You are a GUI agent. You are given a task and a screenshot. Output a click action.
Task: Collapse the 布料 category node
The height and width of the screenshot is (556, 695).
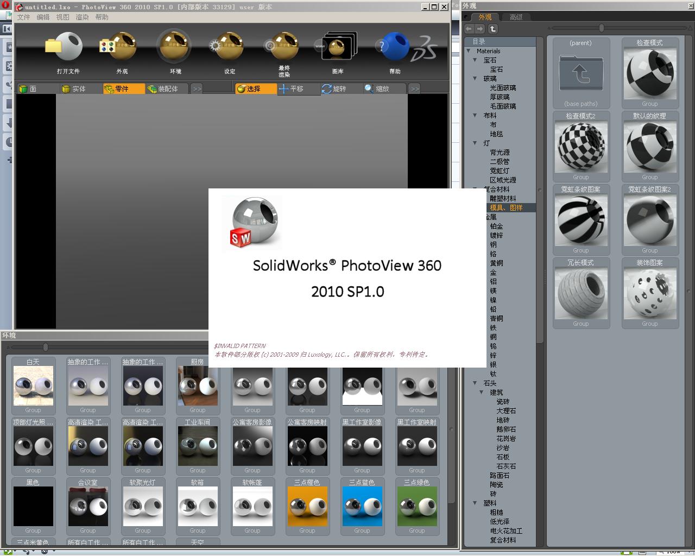475,116
